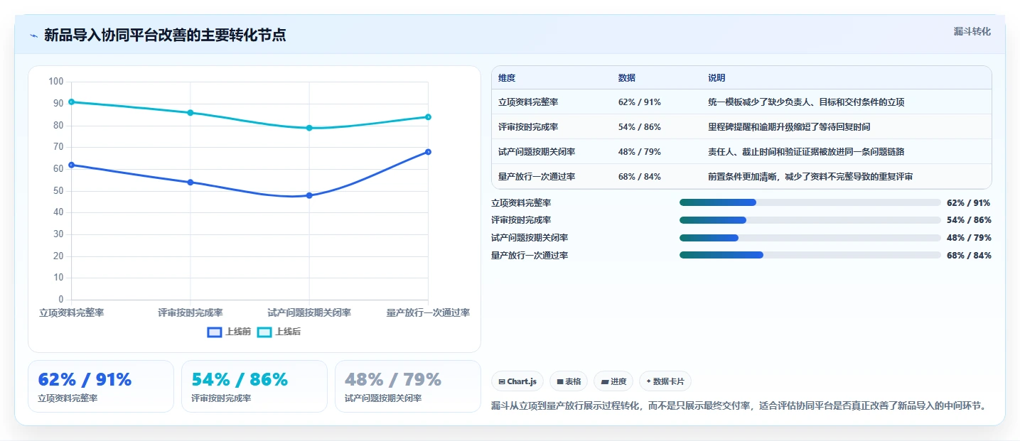Image resolution: width=1020 pixels, height=441 pixels.
Task: Open the 54% / 86% data card
Action: tap(254, 386)
